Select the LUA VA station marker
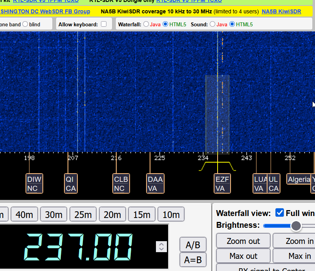The image size is (315, 271). coord(260,183)
